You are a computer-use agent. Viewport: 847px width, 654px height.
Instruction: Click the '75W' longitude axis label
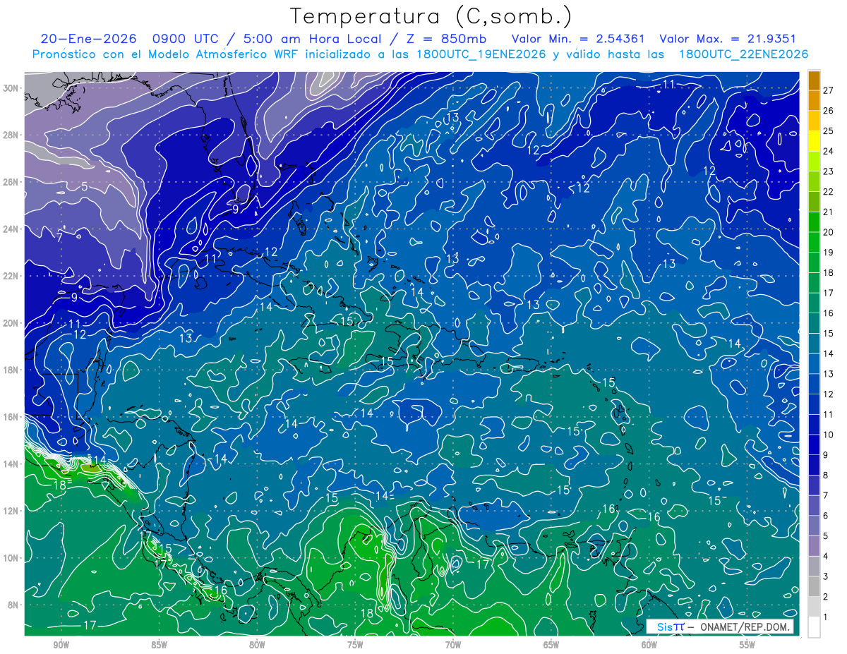click(x=355, y=645)
